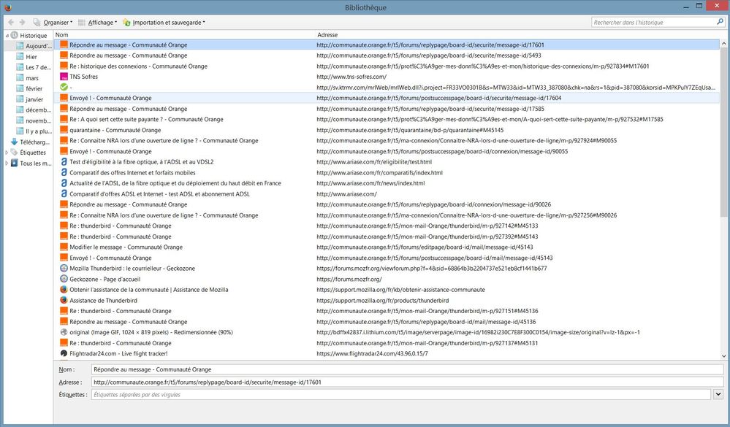The width and height of the screenshot is (730, 427).
Task: Click the Tous les marque-pages star icon
Action: coord(15,163)
